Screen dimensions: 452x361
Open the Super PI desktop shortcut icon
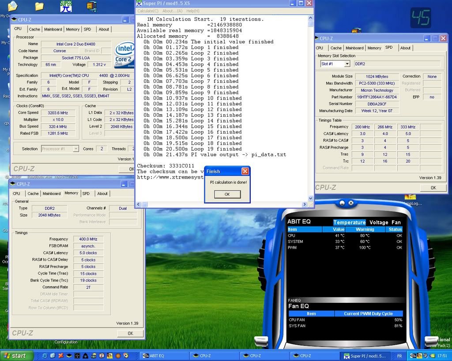click(x=66, y=6)
